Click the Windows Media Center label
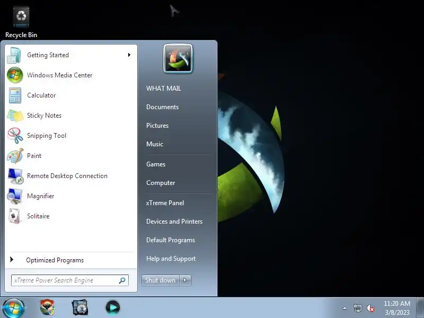The image size is (424, 318). (x=60, y=75)
